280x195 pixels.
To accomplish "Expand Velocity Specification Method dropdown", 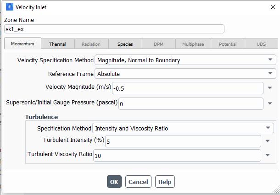I will coord(185,60).
